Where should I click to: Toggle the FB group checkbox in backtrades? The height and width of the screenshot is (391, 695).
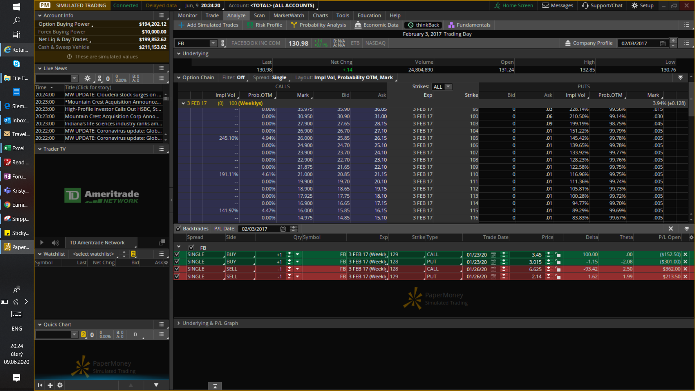(x=191, y=248)
